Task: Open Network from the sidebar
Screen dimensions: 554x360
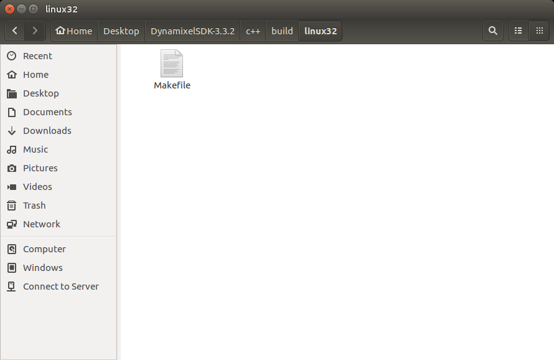Action: 41,224
